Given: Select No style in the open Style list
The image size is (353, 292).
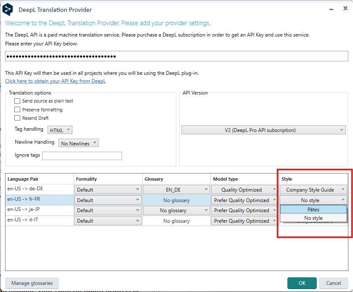Looking at the screenshot, I should click(313, 218).
